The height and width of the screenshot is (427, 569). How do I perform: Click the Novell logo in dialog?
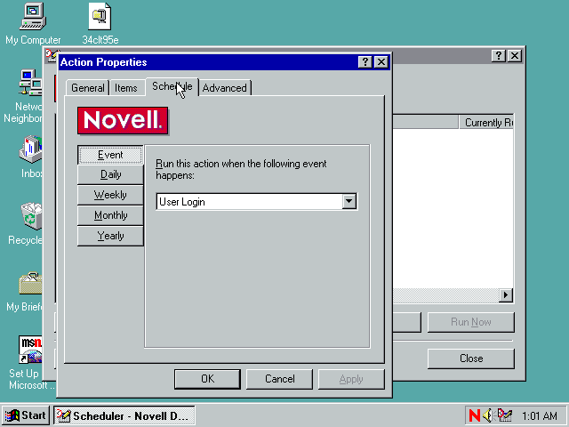(123, 121)
